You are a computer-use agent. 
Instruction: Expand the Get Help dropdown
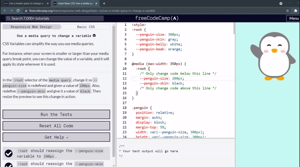(x=56, y=137)
